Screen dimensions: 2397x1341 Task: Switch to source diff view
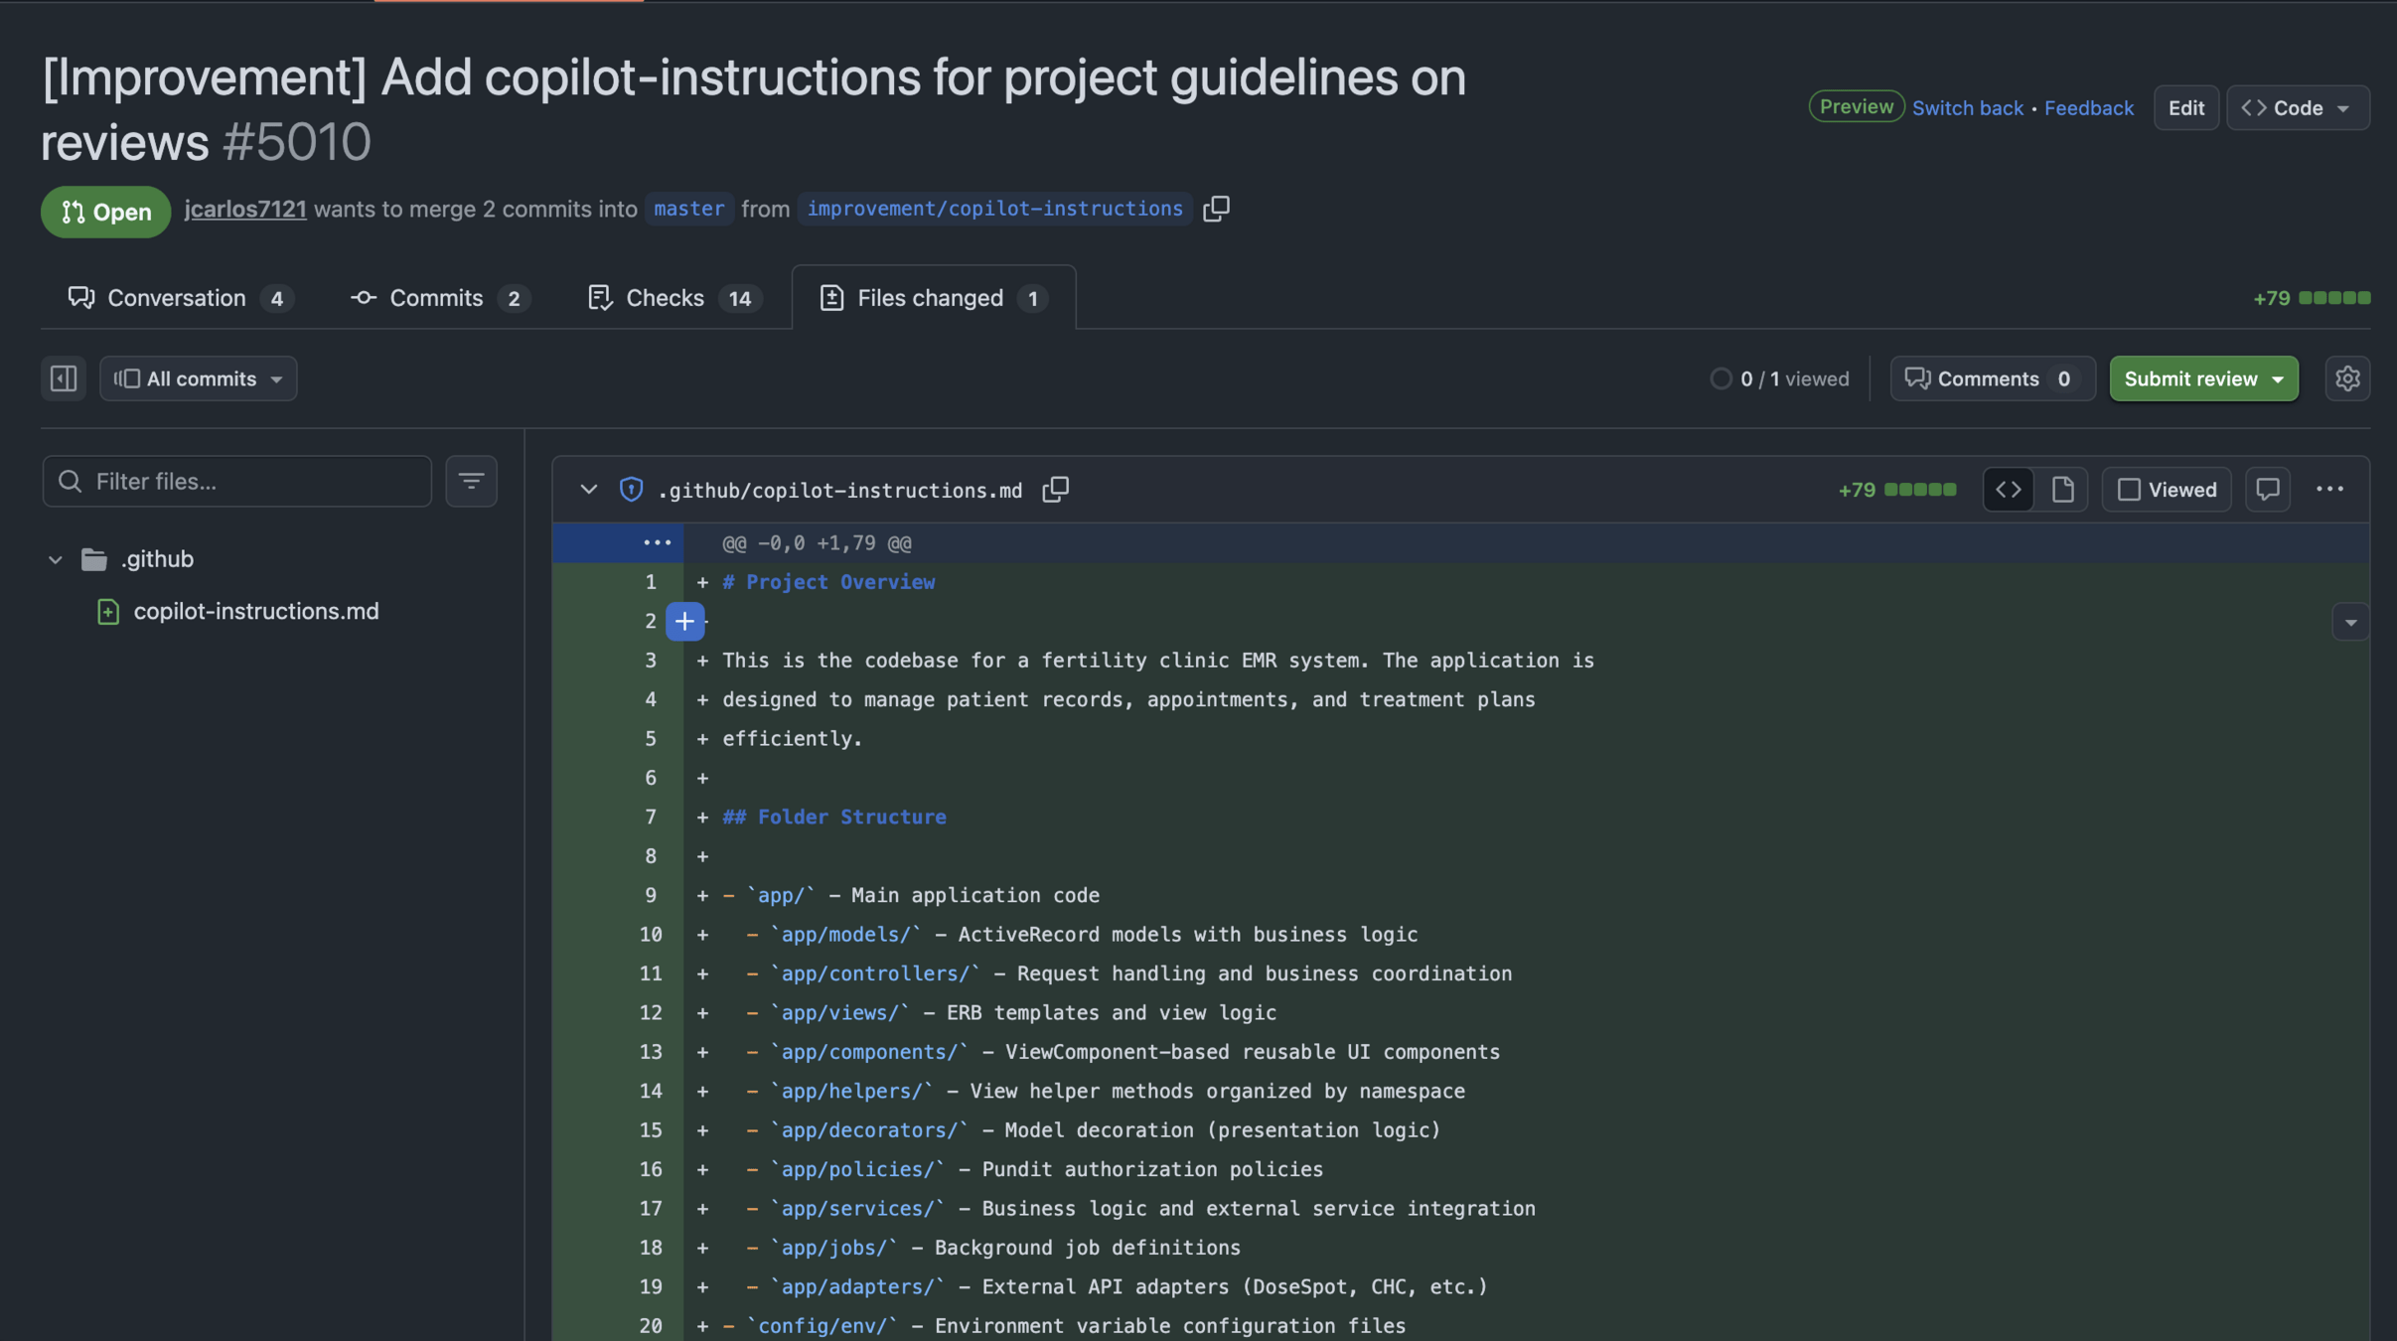[2008, 490]
